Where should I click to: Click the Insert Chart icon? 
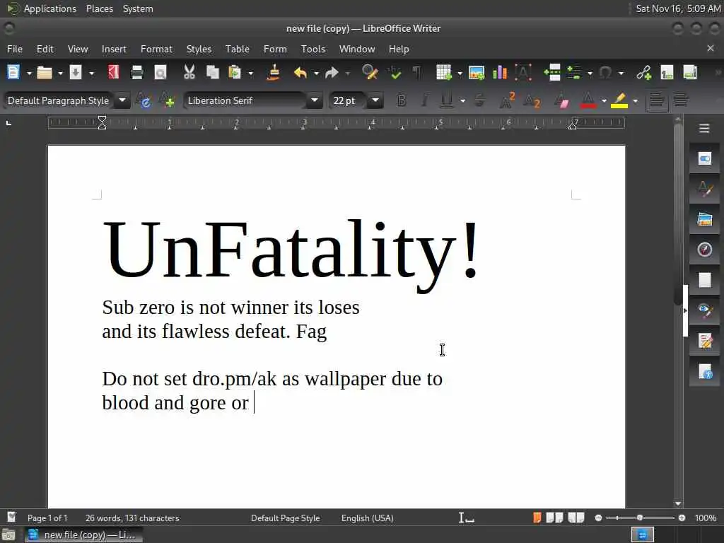point(500,73)
